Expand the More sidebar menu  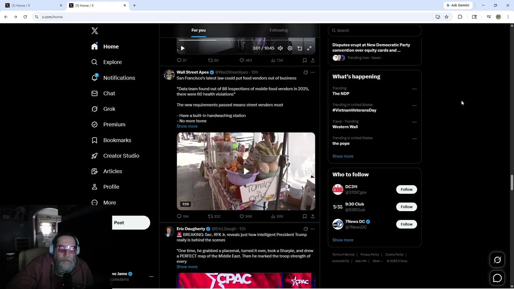(x=104, y=203)
